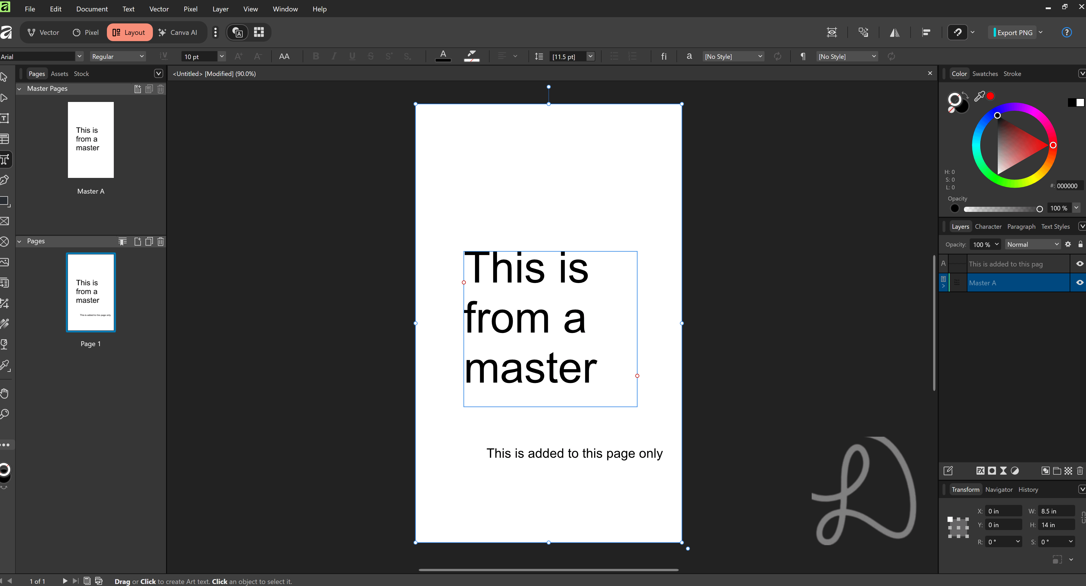Select the Frame Text tool
The image size is (1086, 586).
(5, 119)
